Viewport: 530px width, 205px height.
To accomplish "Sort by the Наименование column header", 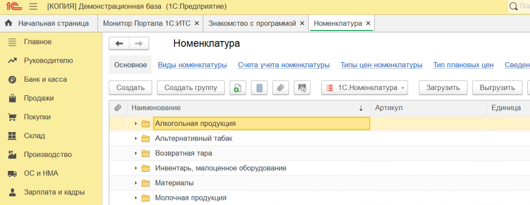I will coord(156,108).
